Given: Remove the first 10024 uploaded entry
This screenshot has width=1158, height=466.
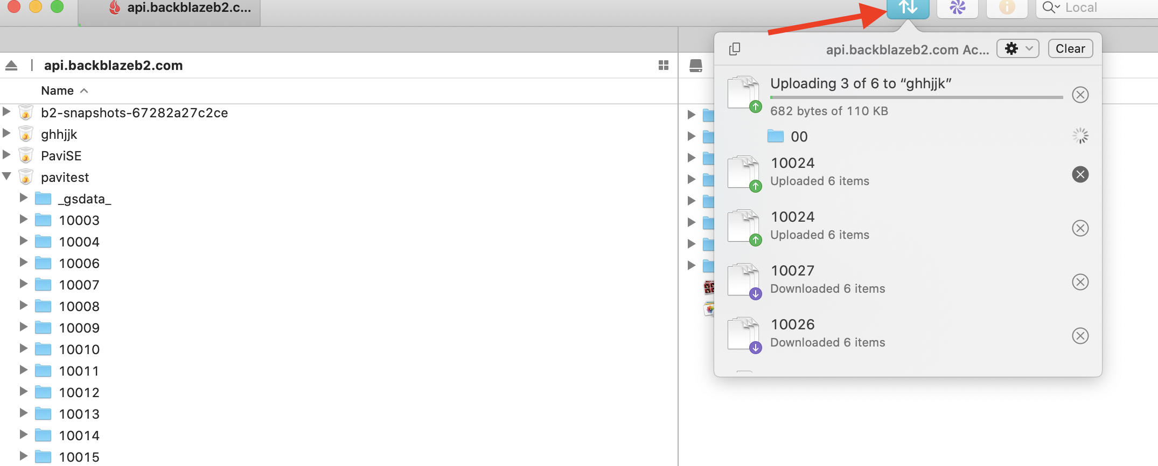Looking at the screenshot, I should tap(1080, 174).
